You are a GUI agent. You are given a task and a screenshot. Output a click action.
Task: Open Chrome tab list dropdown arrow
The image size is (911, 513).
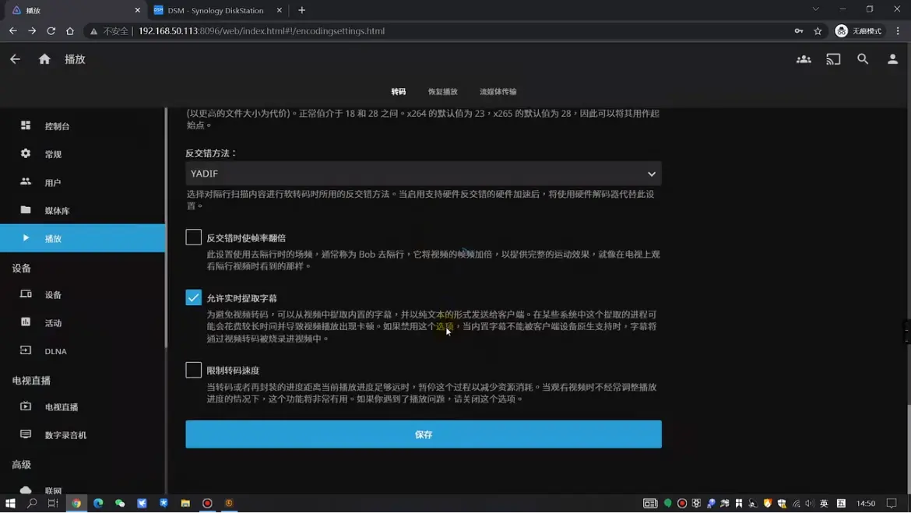(x=815, y=10)
